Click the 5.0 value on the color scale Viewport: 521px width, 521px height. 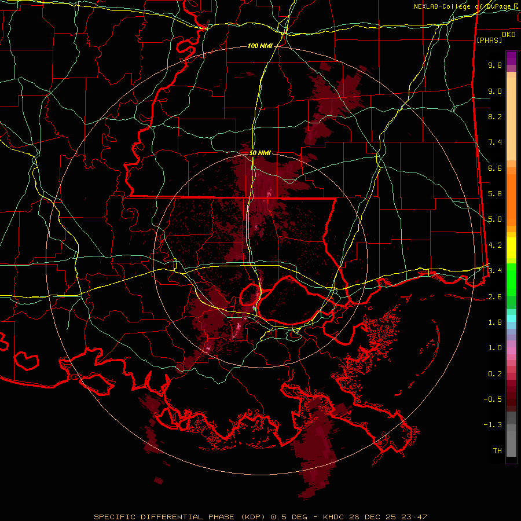[495, 219]
